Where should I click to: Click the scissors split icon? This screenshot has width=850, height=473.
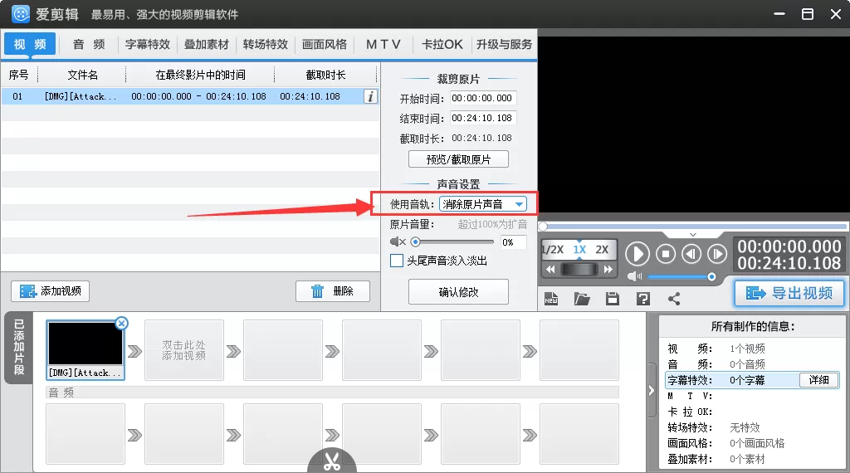pos(332,461)
